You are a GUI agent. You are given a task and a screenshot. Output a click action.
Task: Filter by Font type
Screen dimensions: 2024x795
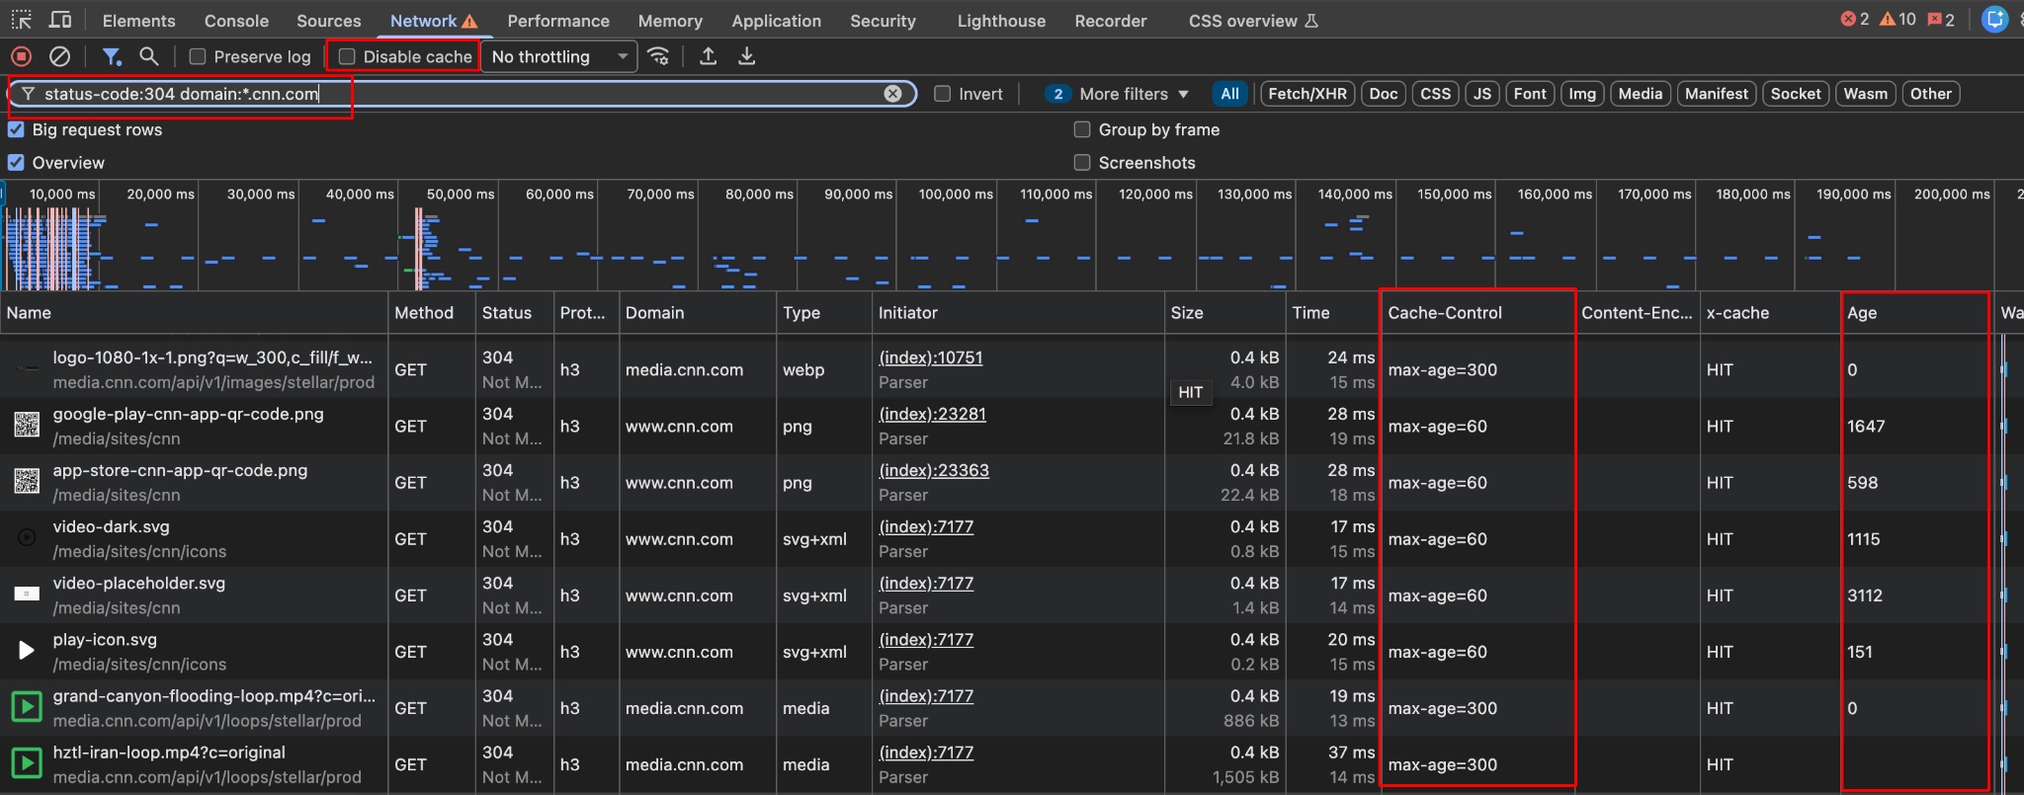click(x=1530, y=94)
